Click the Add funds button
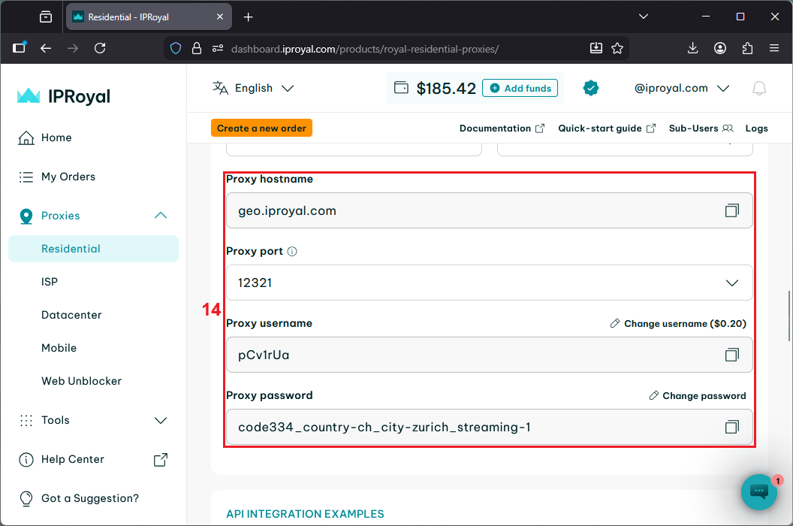 [520, 88]
